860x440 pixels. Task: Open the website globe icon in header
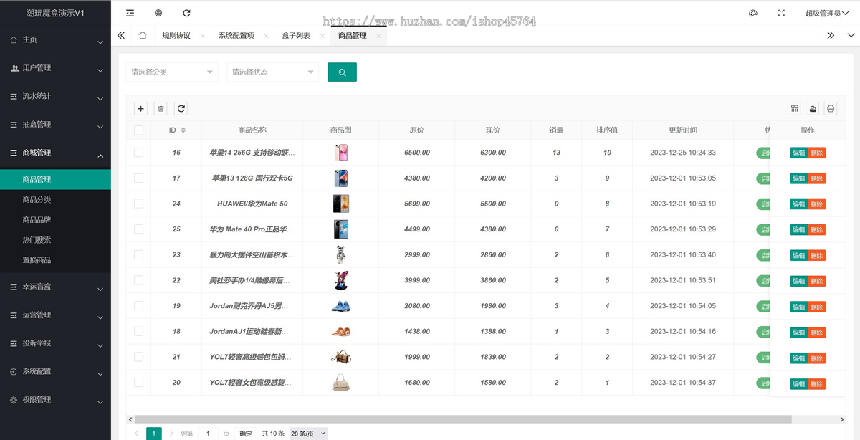pos(158,13)
